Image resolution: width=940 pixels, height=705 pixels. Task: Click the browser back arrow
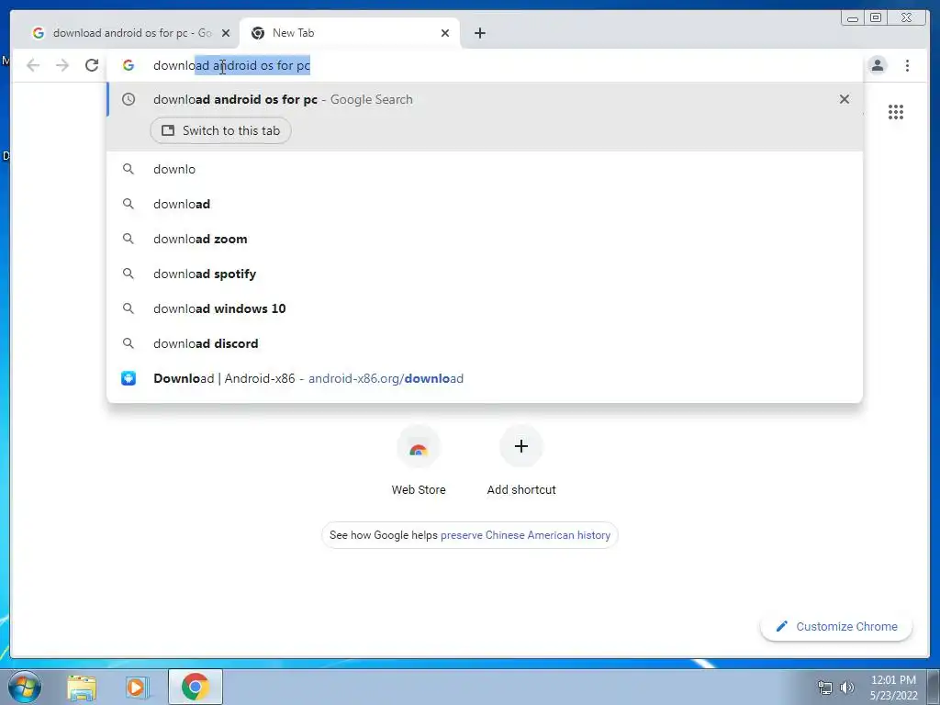33,65
